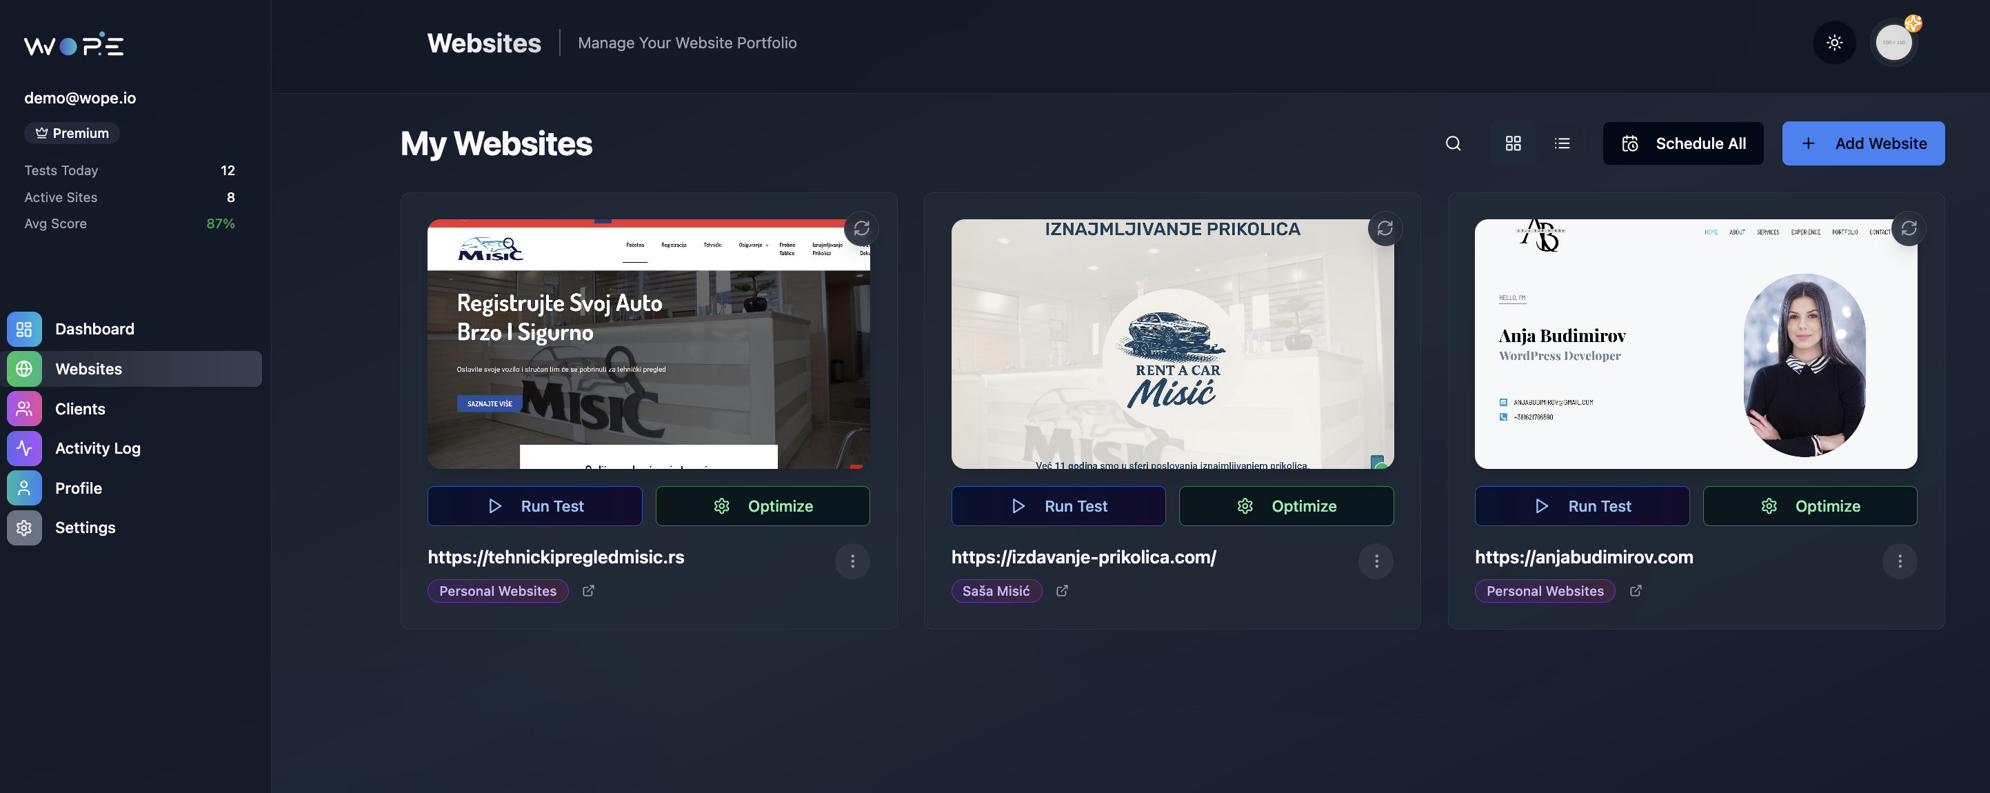Screen dimensions: 1990x793
Task: Refresh screenshot of anjabudimirov.com card
Action: tap(1908, 228)
